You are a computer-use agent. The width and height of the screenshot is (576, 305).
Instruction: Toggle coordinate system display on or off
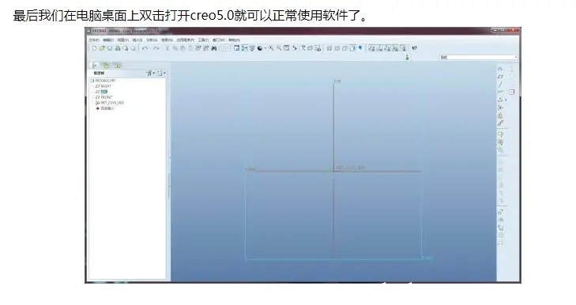[x=395, y=48]
